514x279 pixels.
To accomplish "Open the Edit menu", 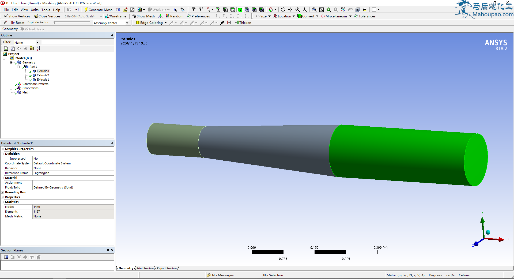I will tap(15, 10).
